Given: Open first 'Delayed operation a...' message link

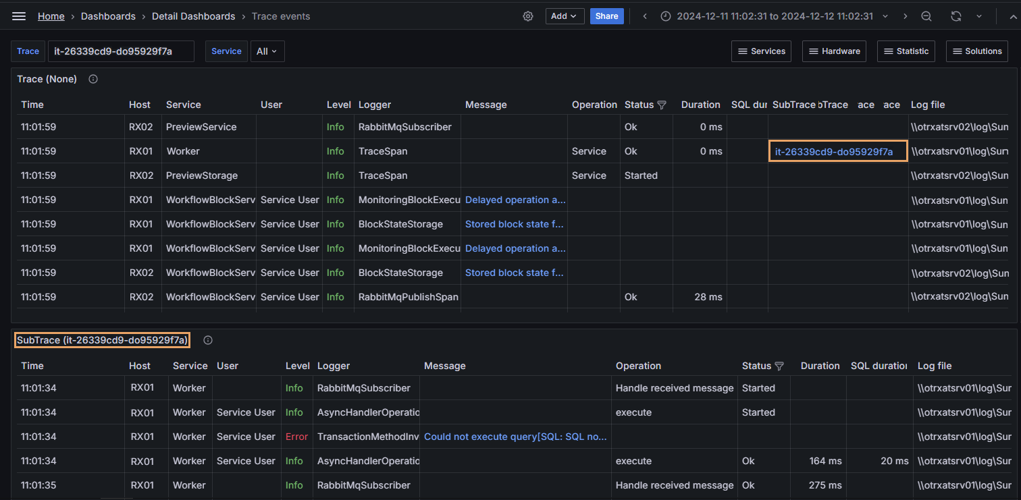Looking at the screenshot, I should pos(515,200).
